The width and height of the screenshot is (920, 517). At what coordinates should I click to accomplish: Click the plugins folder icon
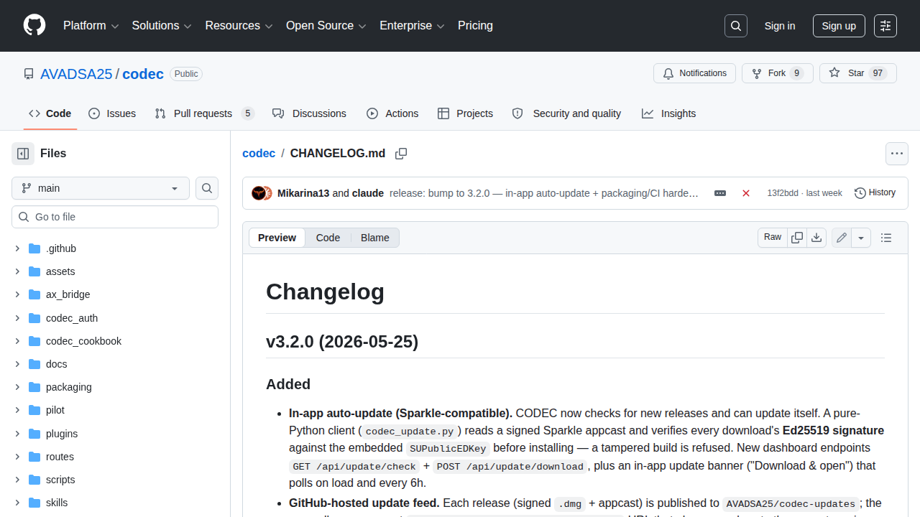tap(34, 434)
